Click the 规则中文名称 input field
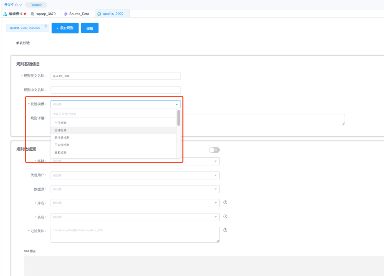 click(116, 90)
